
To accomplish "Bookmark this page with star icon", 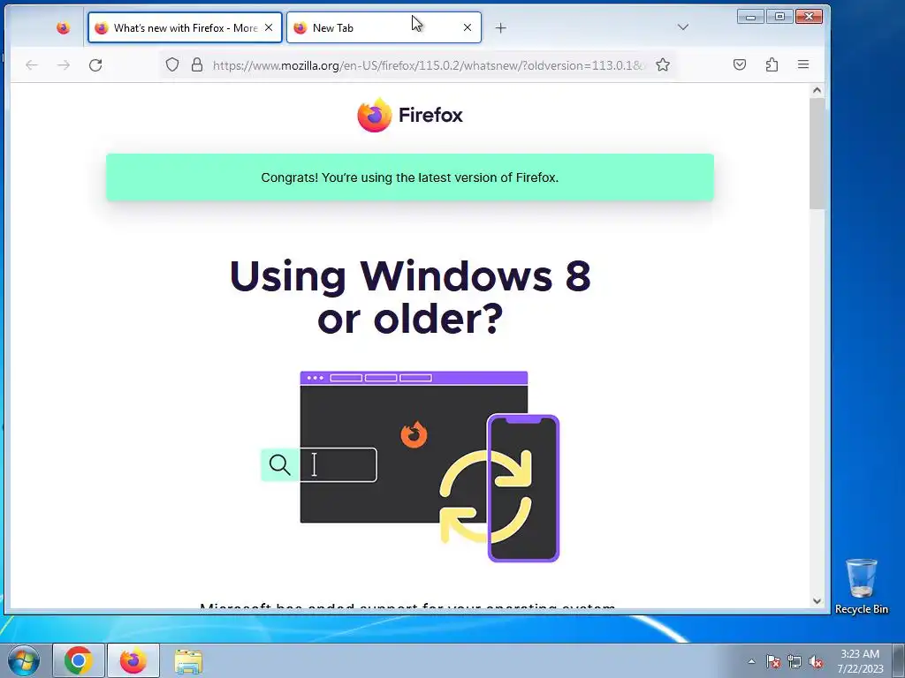I will click(663, 64).
